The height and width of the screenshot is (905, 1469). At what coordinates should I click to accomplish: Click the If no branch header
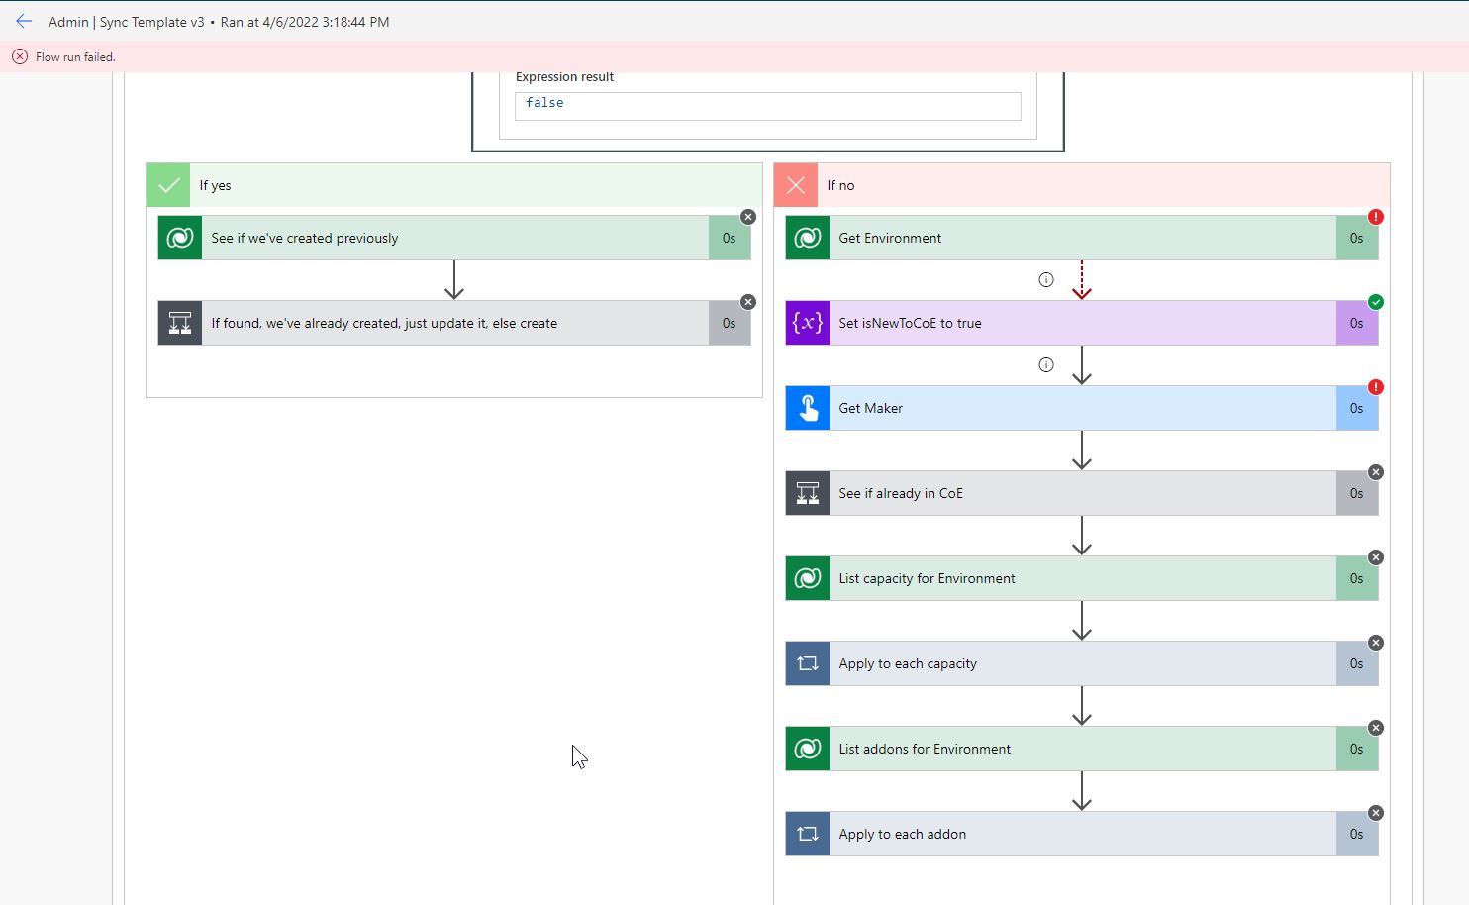pyautogui.click(x=1082, y=185)
